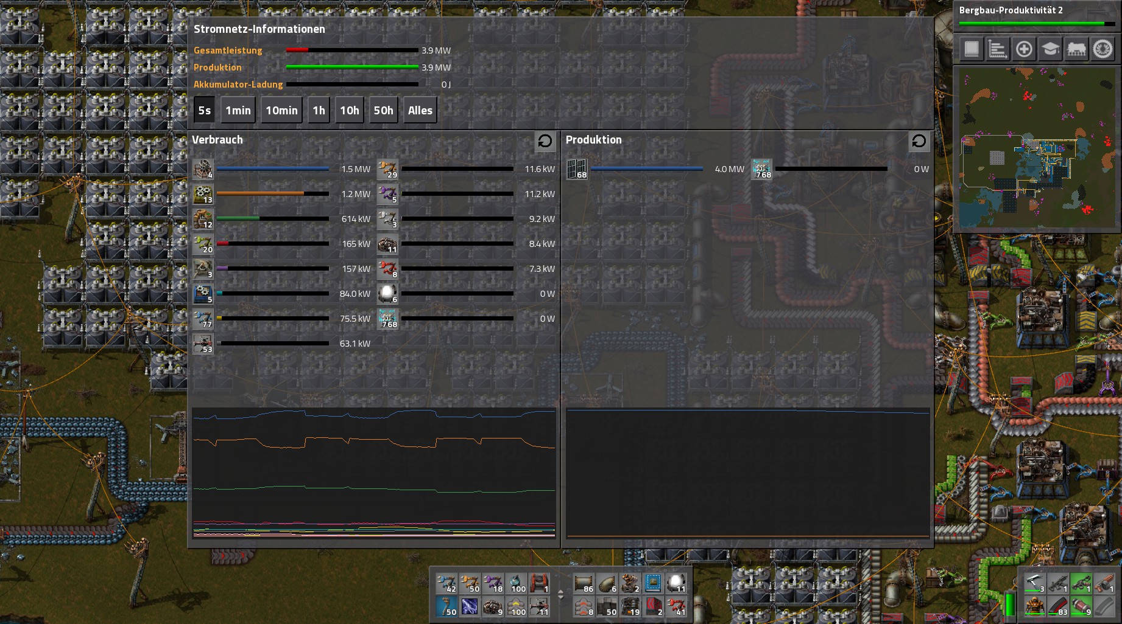Image resolution: width=1122 pixels, height=624 pixels.
Task: Switch to the 1min time range
Action: point(238,110)
